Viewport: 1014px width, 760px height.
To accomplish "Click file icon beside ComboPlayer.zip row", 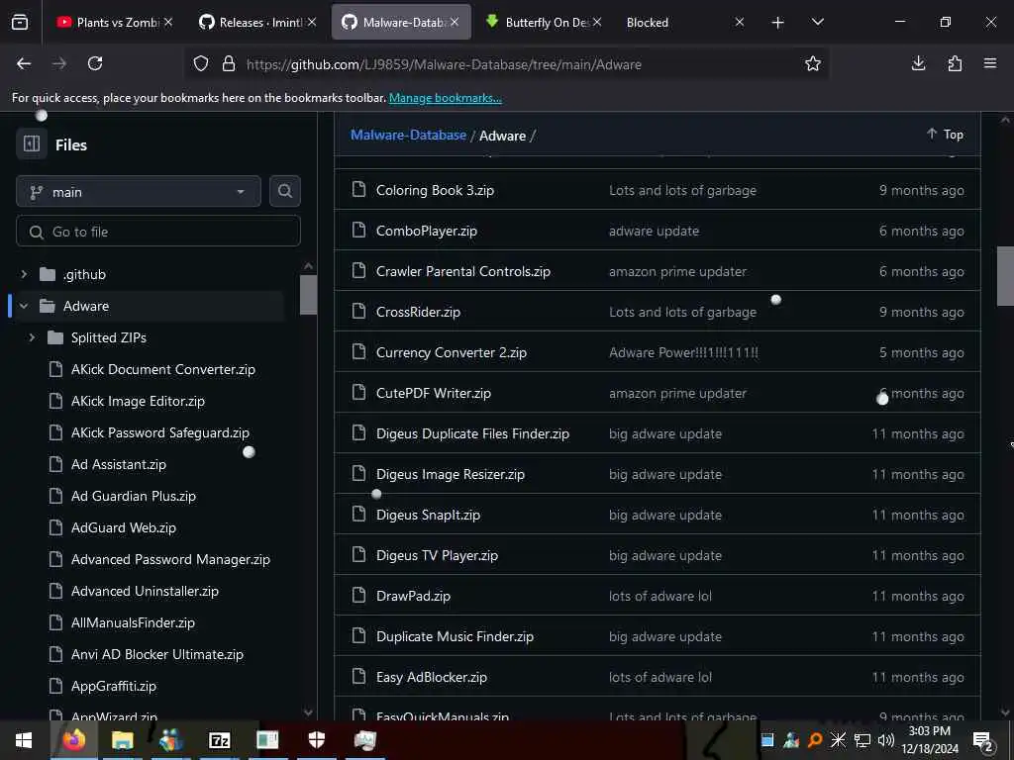I will click(x=358, y=231).
